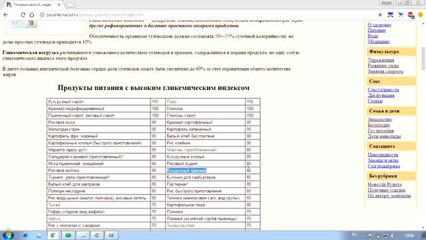Viewport: 426px width, 240px height.
Task: Reload the page with the refresh icon
Action: pyautogui.click(x=23, y=15)
